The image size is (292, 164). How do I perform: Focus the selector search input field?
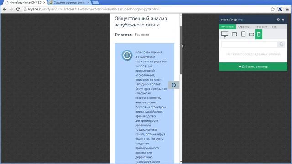coord(250,44)
